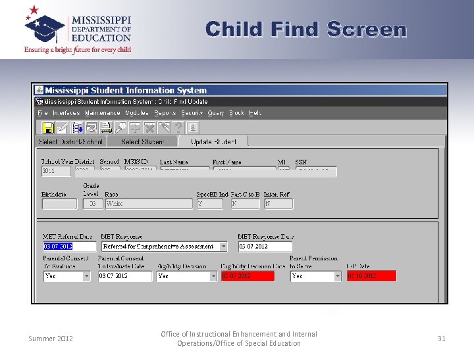Click the Race field showing White

(x=149, y=204)
